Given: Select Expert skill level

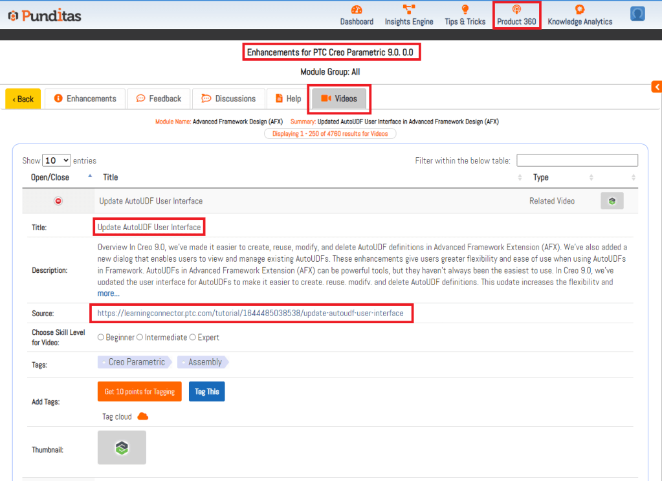Looking at the screenshot, I should click(193, 337).
